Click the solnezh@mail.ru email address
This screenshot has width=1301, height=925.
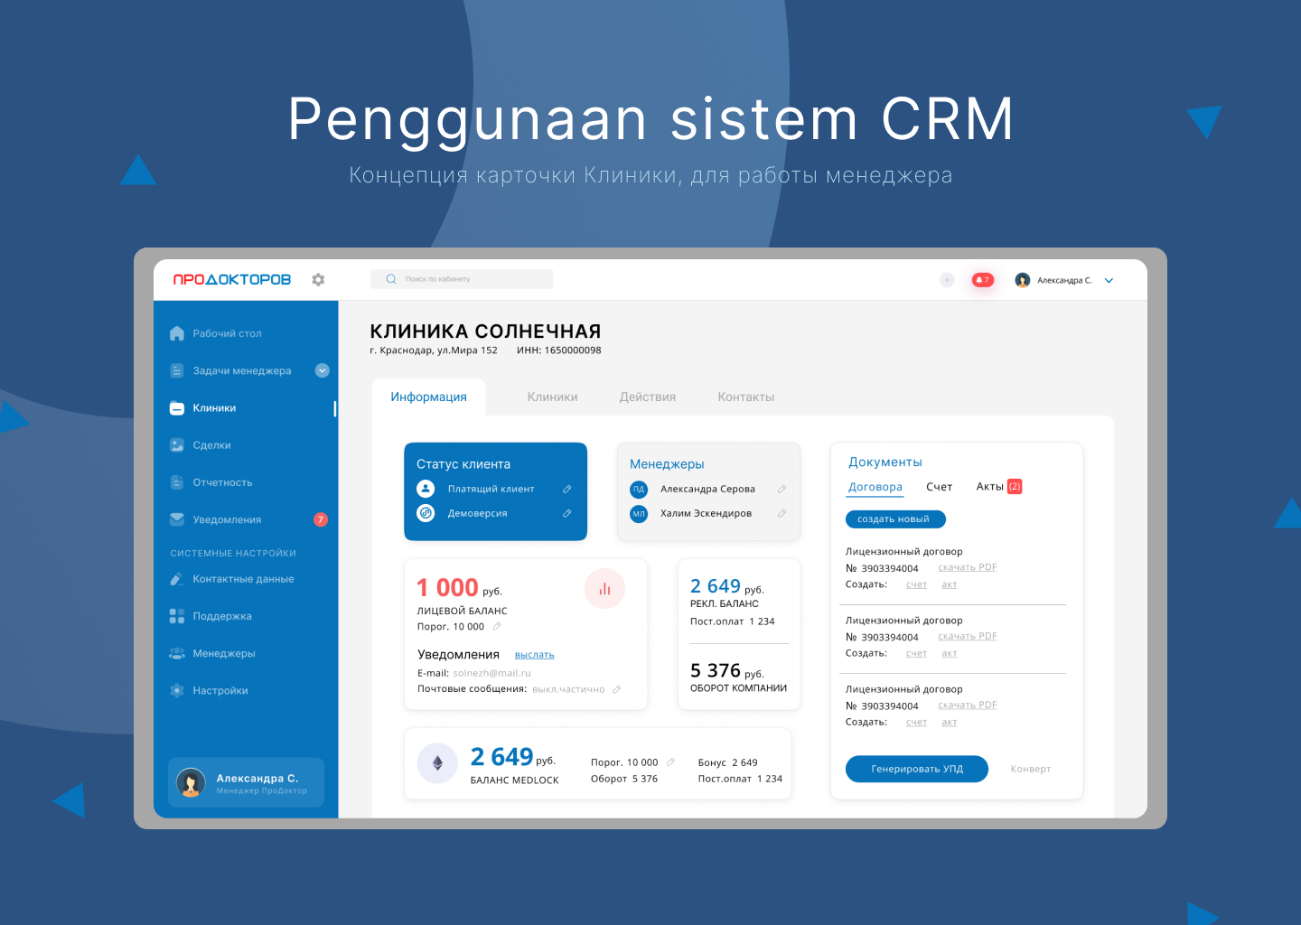pyautogui.click(x=492, y=673)
